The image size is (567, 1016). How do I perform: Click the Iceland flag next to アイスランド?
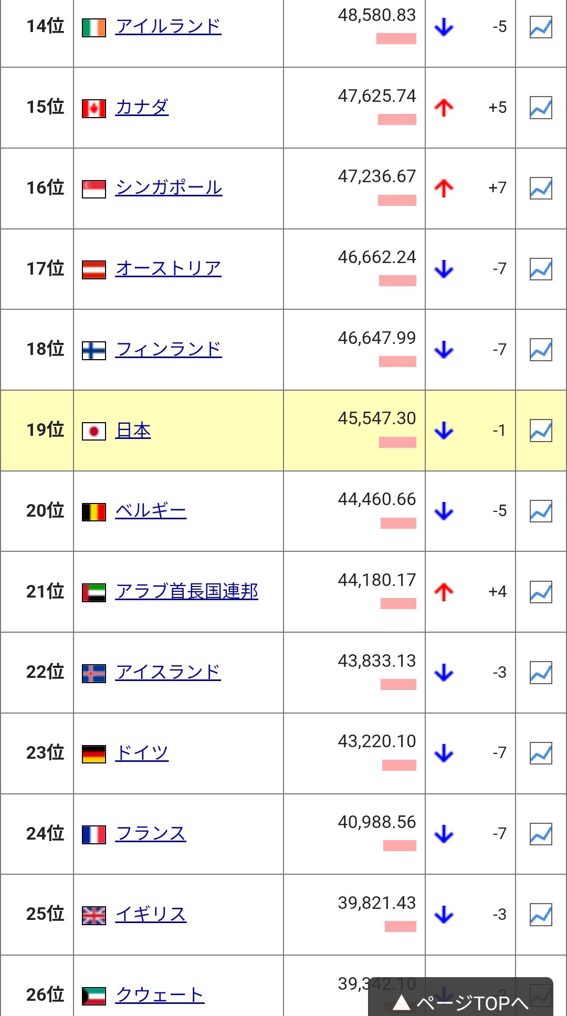tap(94, 673)
